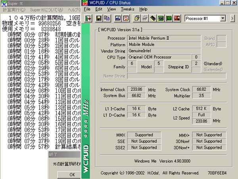The width and height of the screenshot is (238, 179).
Task: Click the 終了 dialog title bar
Action: (64, 154)
